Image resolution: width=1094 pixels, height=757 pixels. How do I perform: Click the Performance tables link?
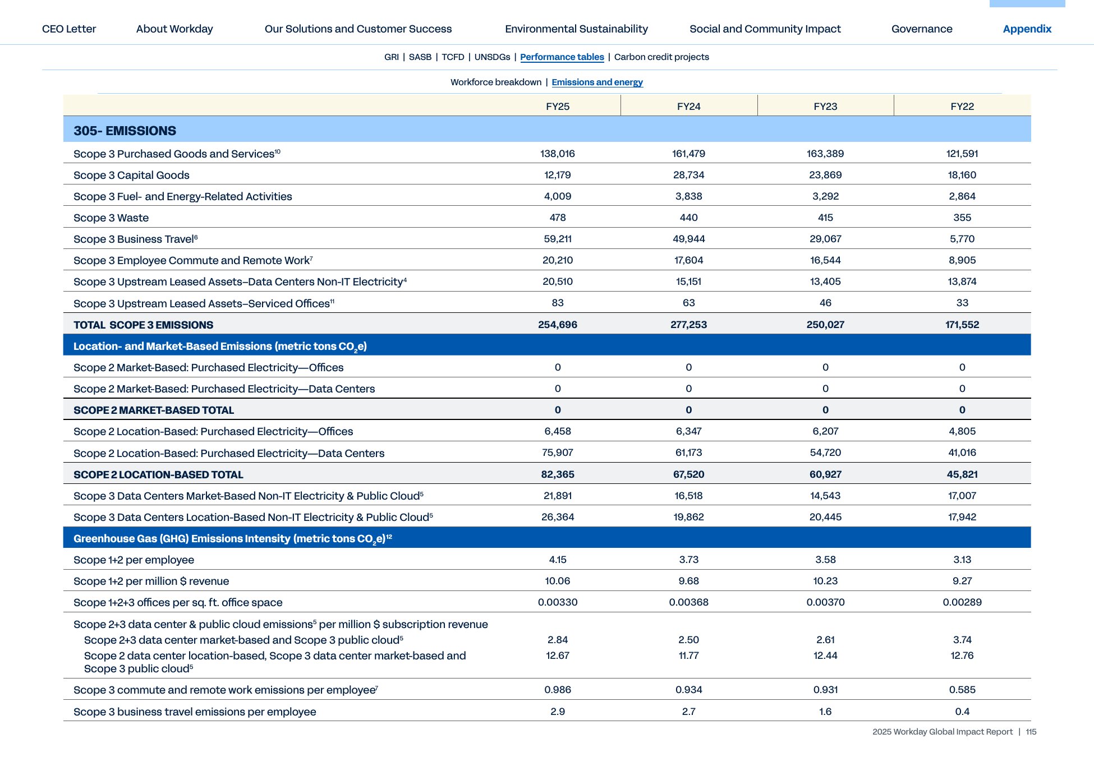tap(562, 57)
